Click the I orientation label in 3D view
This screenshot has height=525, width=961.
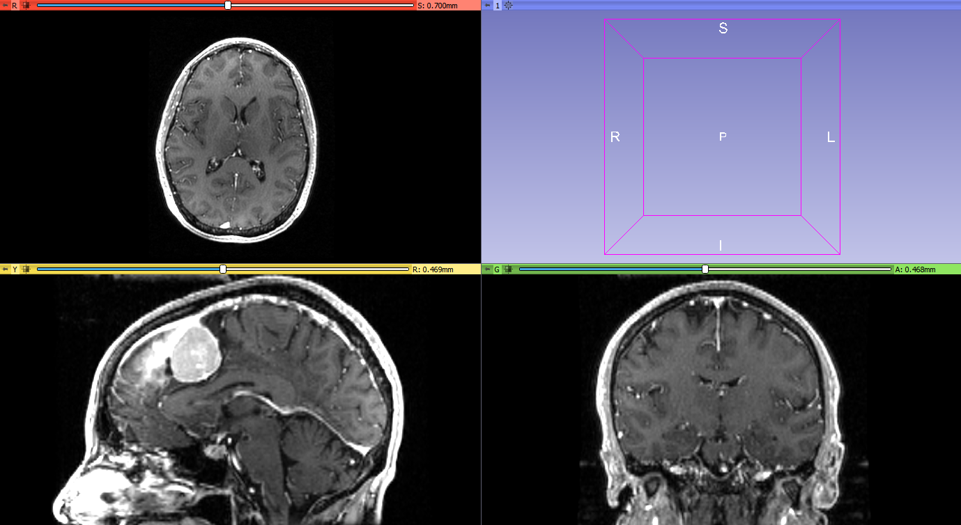[x=721, y=245]
